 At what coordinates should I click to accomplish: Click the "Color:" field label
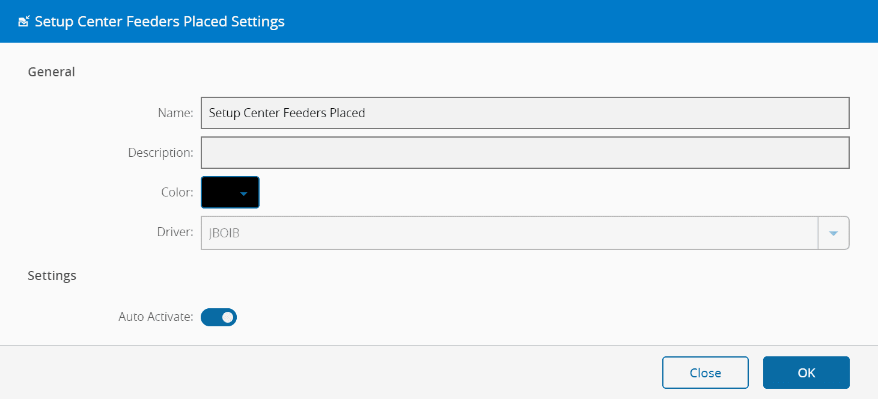pos(177,192)
